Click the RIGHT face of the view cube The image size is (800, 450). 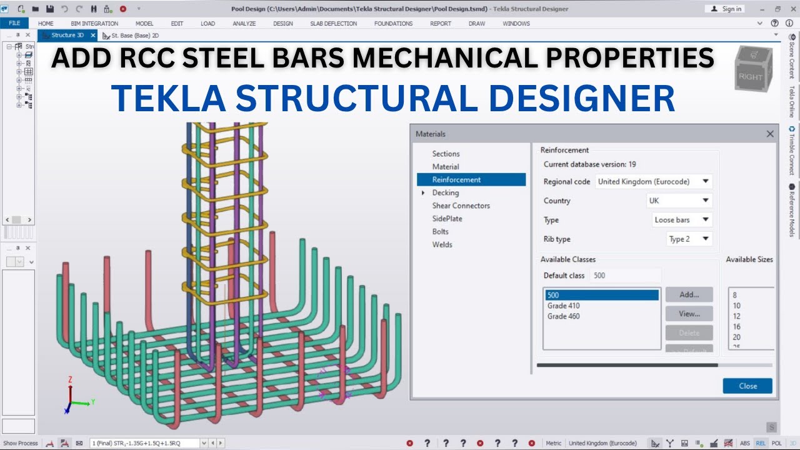[751, 77]
